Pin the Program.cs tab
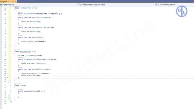Screen dimensions: 194x109 pyautogui.click(x=12, y=2)
